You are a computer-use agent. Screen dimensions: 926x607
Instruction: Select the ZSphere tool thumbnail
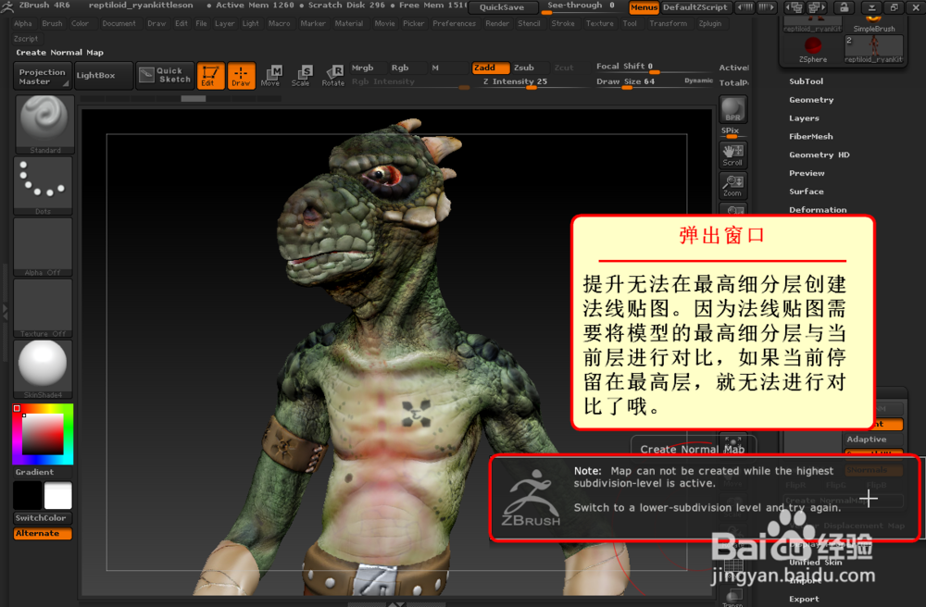(813, 48)
